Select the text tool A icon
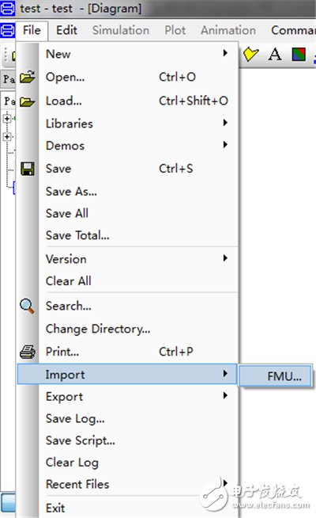This screenshot has width=316, height=518. pyautogui.click(x=275, y=54)
